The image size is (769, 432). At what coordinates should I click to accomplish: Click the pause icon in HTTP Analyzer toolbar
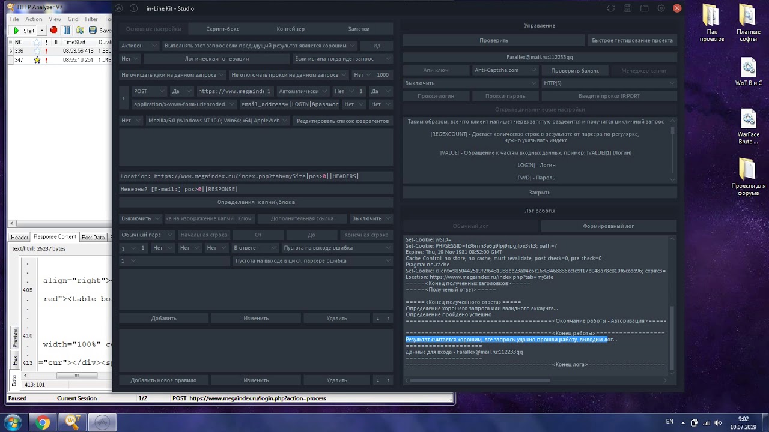click(x=67, y=30)
